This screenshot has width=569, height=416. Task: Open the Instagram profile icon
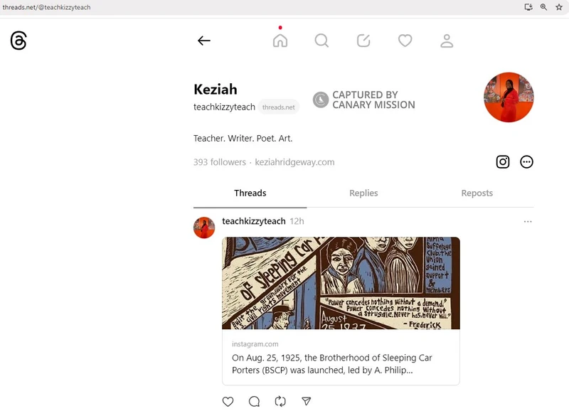click(x=503, y=161)
